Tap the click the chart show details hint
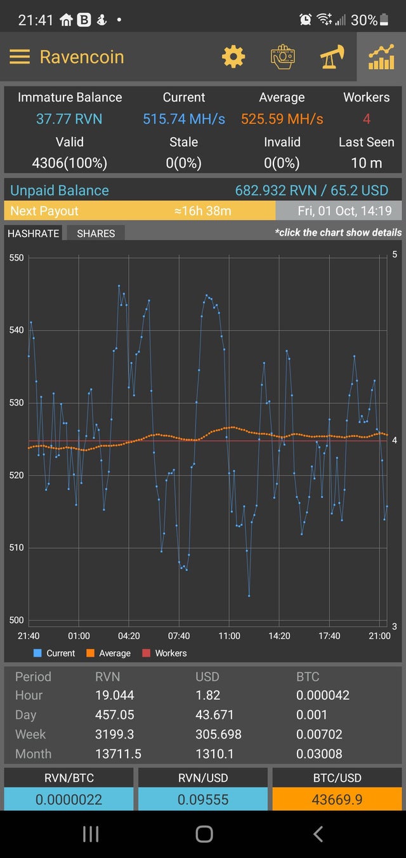The height and width of the screenshot is (858, 406). (x=338, y=232)
